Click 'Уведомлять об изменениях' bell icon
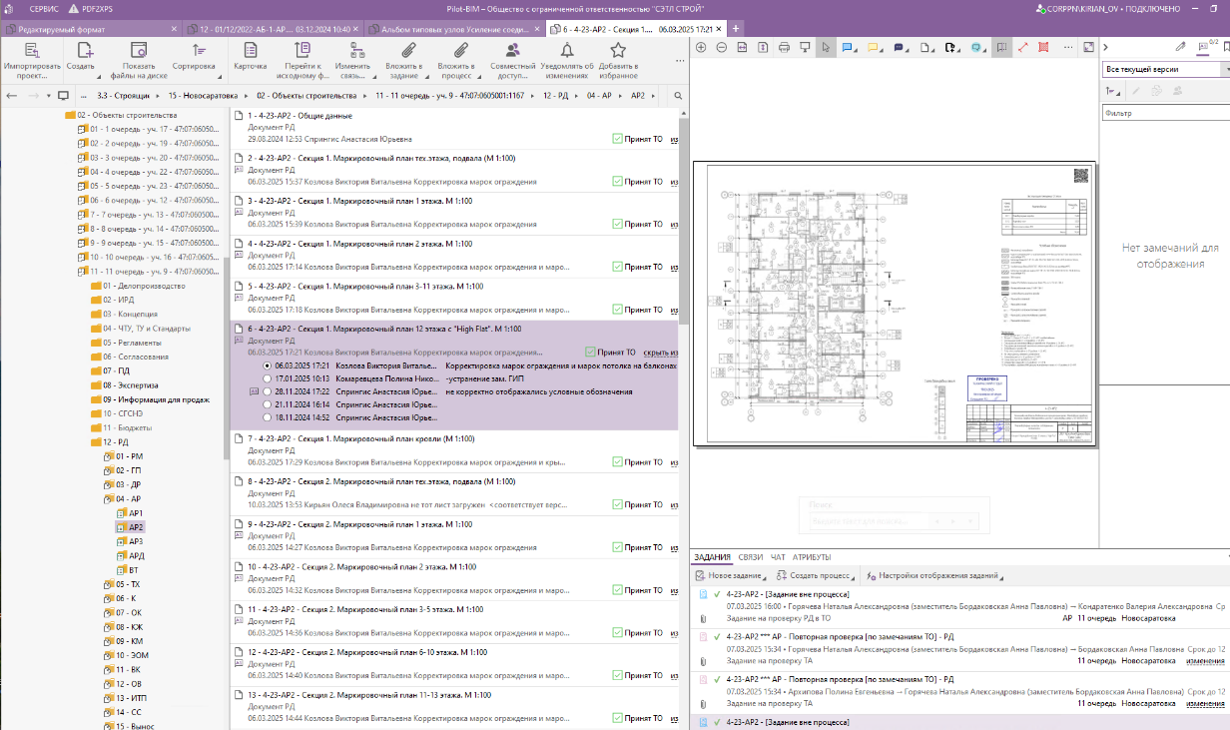The width and height of the screenshot is (1230, 730). point(567,51)
